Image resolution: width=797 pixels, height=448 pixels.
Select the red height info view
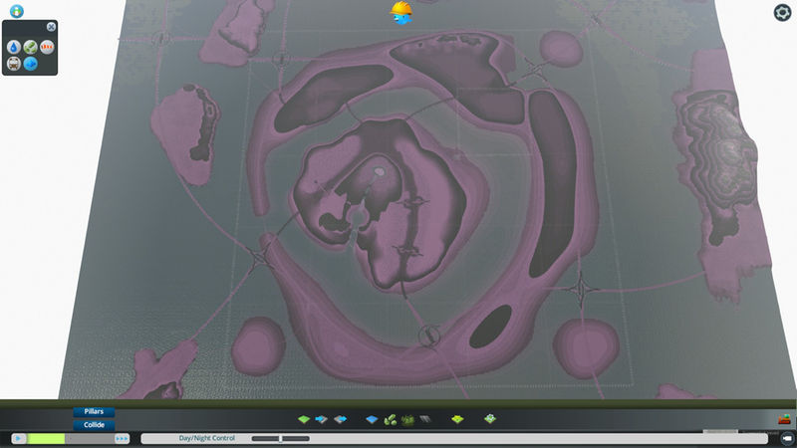click(x=47, y=47)
